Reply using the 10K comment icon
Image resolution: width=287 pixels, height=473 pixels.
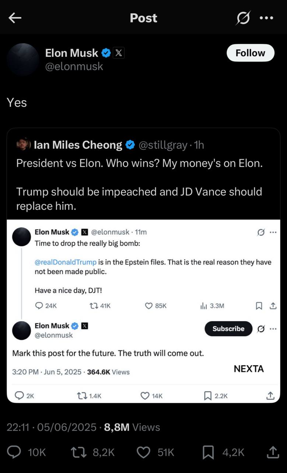pos(15,452)
